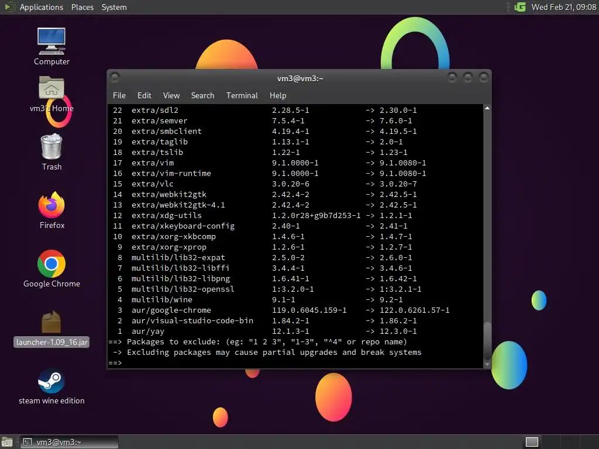This screenshot has height=449, width=599.
Task: Click the multilib/lib32-openssl package text
Action: [x=183, y=289]
